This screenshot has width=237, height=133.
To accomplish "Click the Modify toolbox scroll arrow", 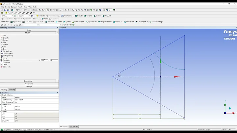I will [x=57, y=33].
